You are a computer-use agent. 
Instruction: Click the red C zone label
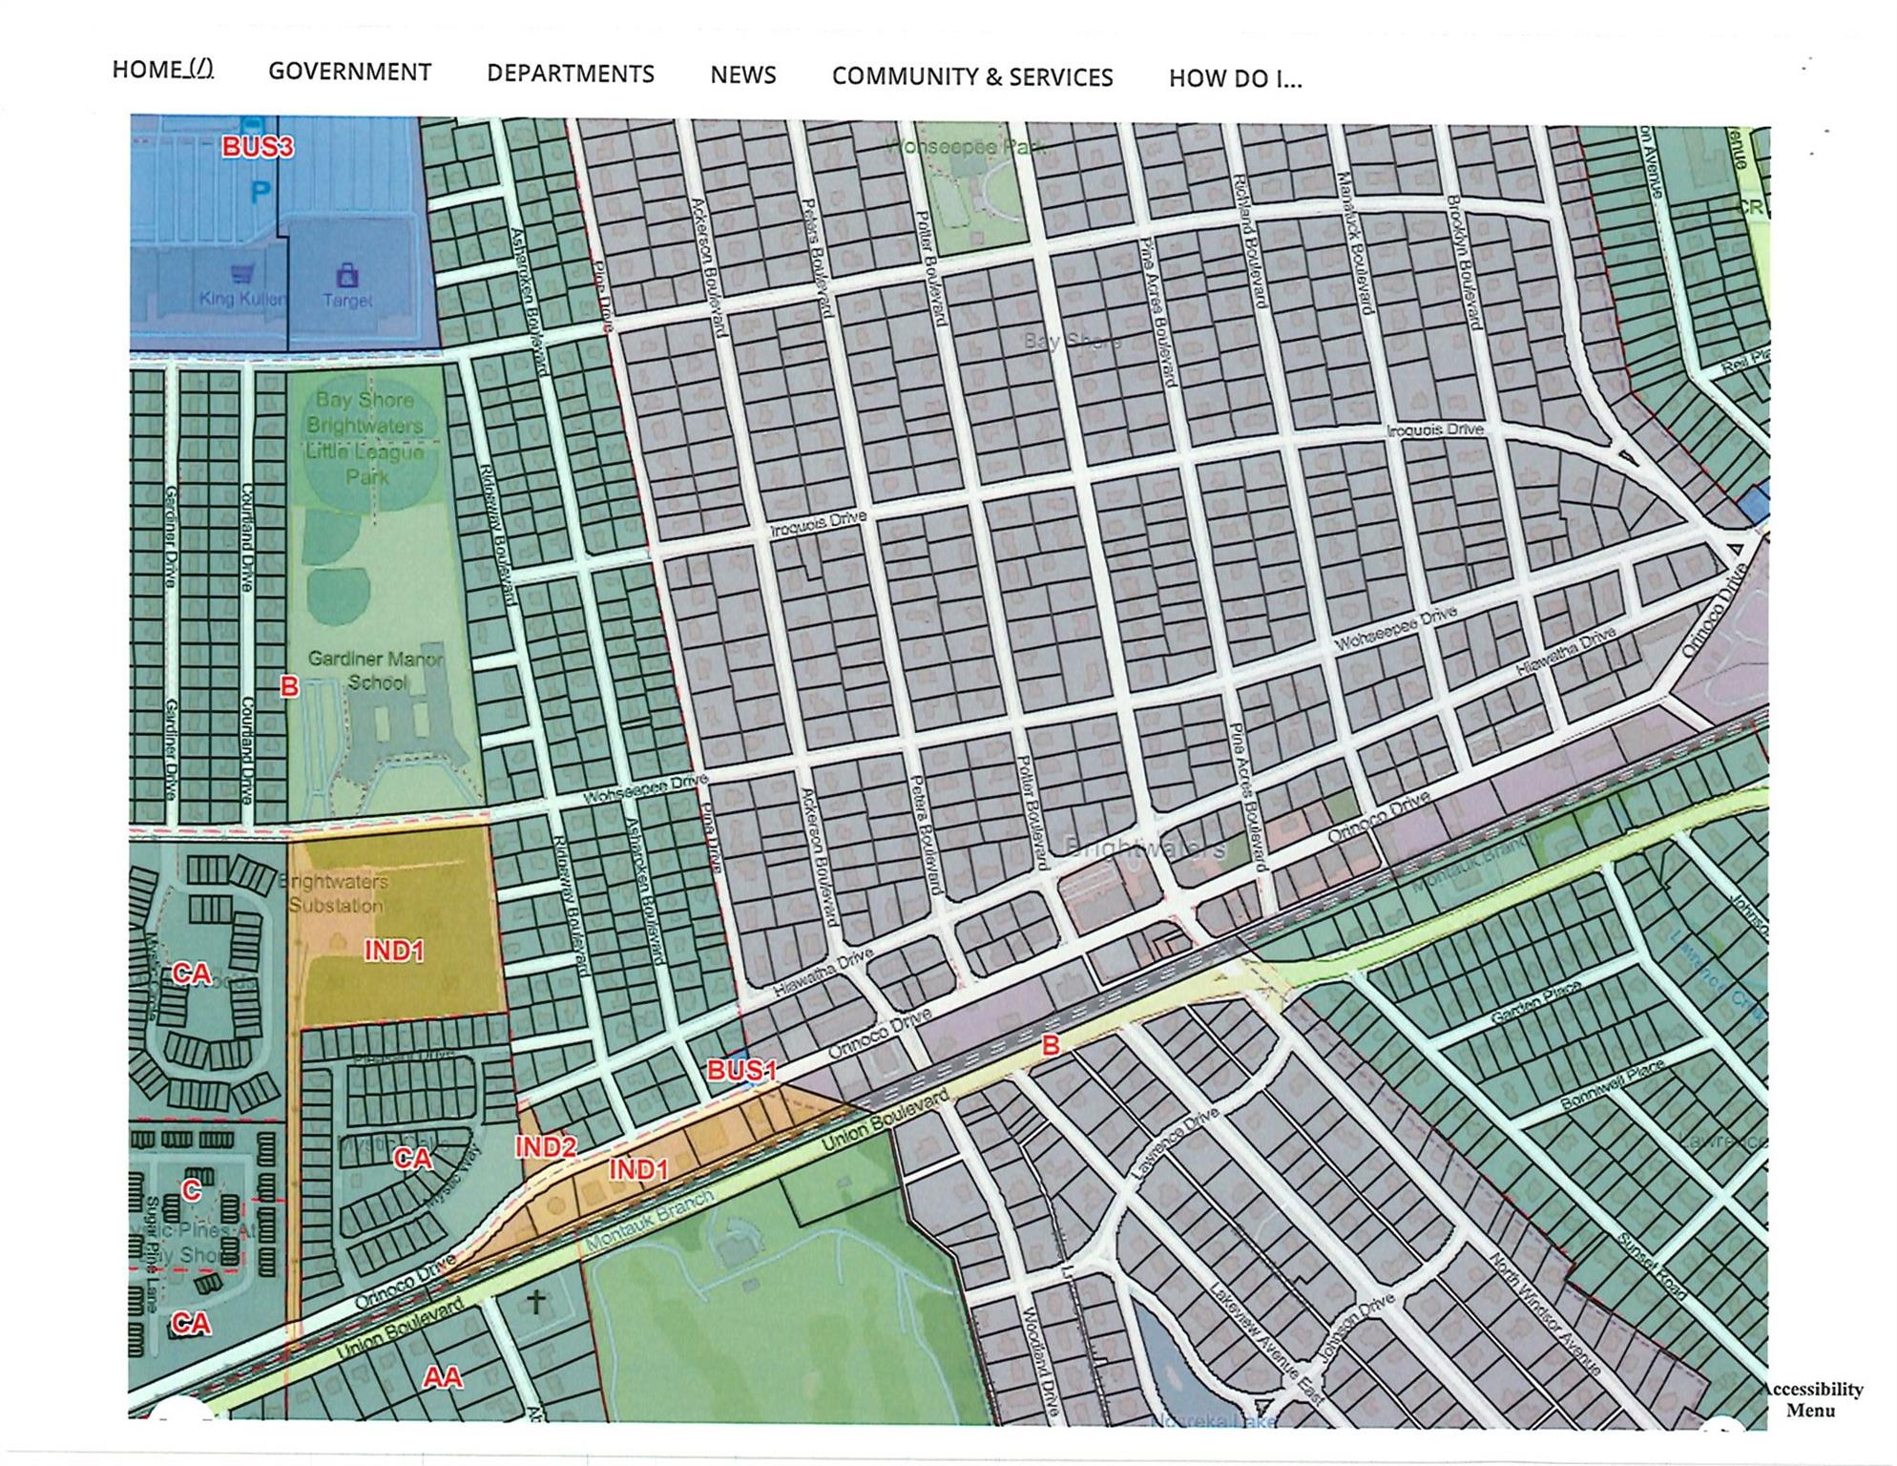191,1189
